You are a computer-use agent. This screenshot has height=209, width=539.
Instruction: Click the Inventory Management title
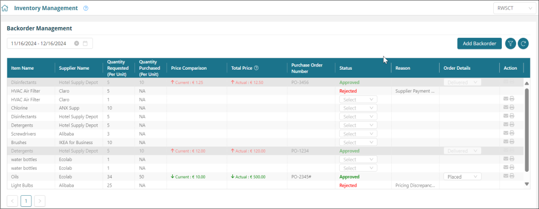(x=46, y=9)
